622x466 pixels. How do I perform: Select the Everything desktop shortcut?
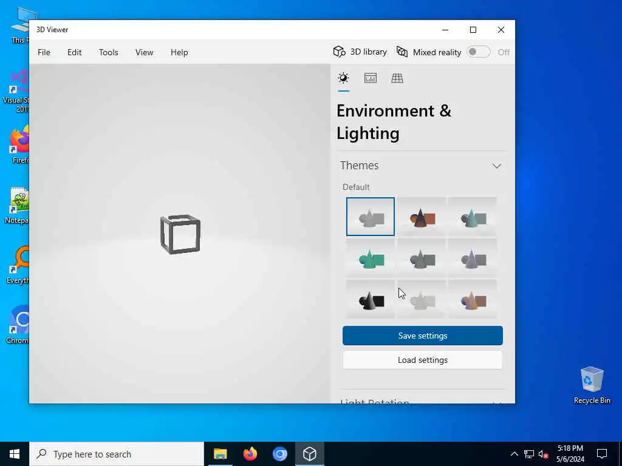(x=18, y=266)
